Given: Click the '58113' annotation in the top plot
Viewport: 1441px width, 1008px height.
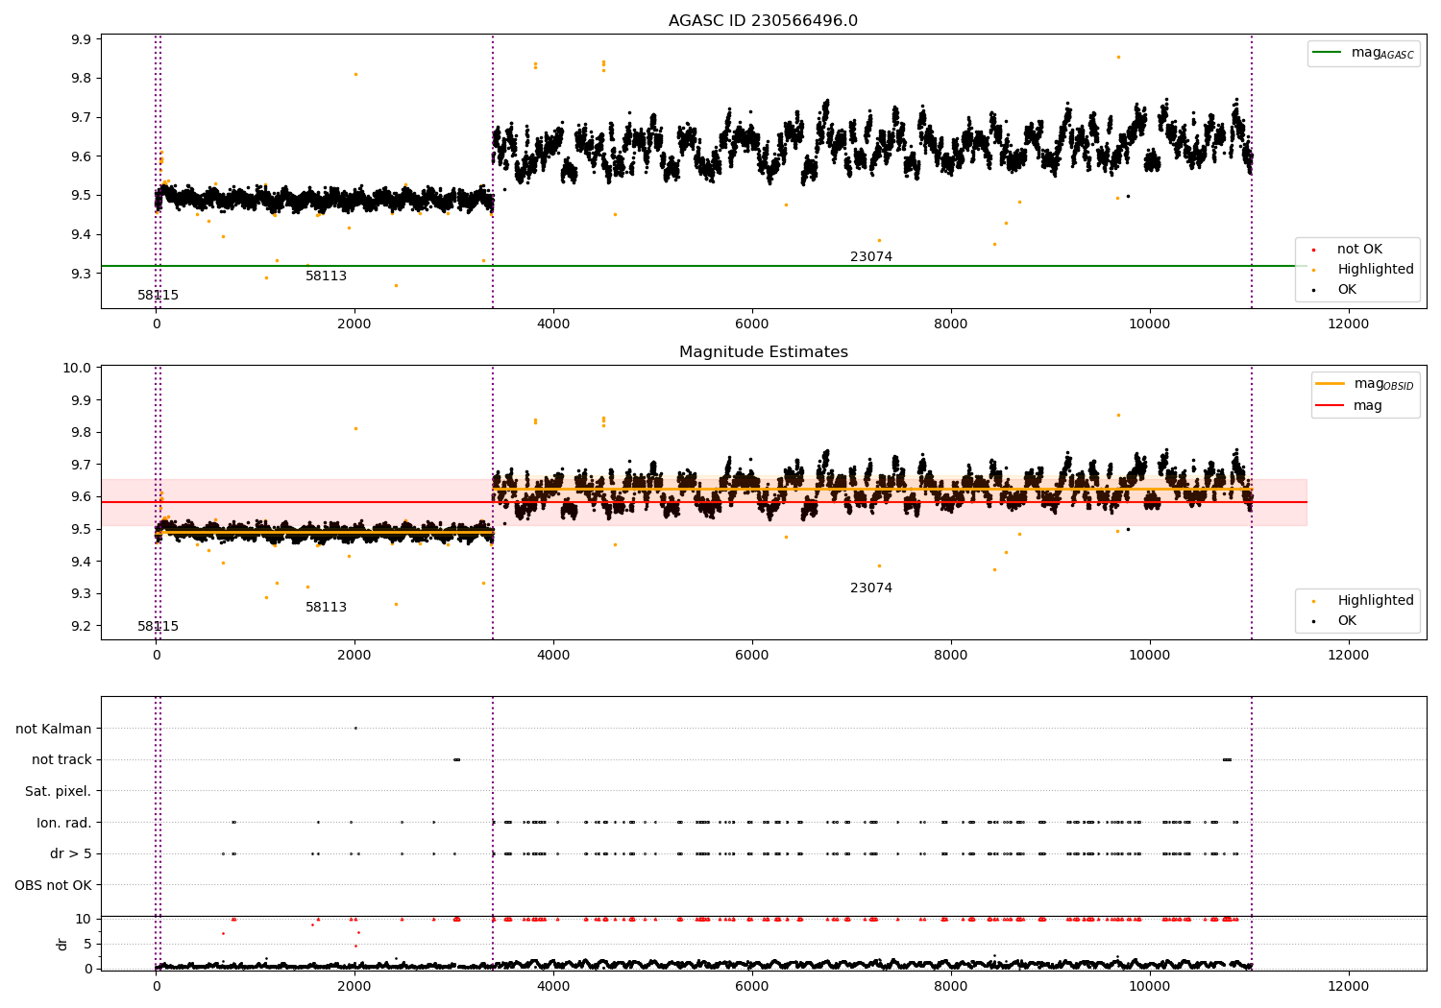Looking at the screenshot, I should point(326,276).
